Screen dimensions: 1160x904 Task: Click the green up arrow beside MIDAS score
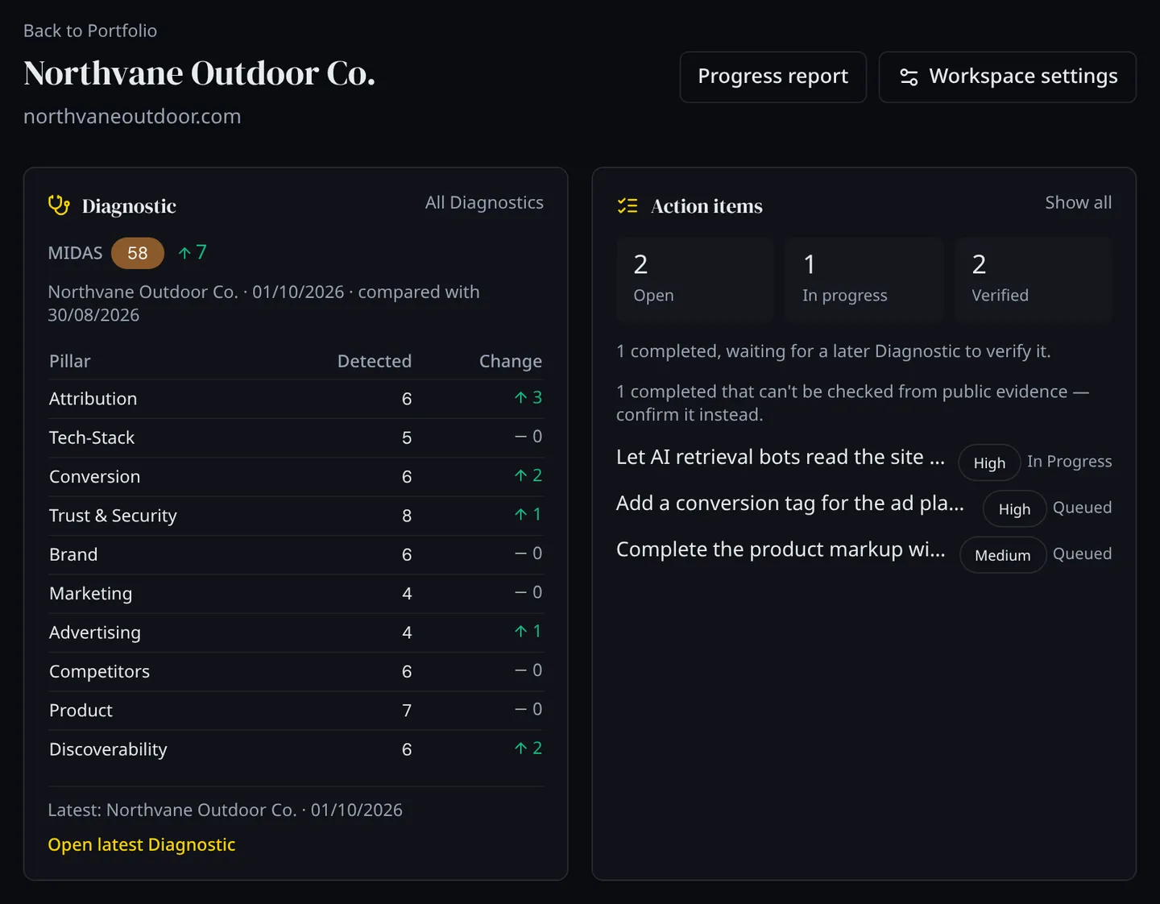click(x=184, y=253)
